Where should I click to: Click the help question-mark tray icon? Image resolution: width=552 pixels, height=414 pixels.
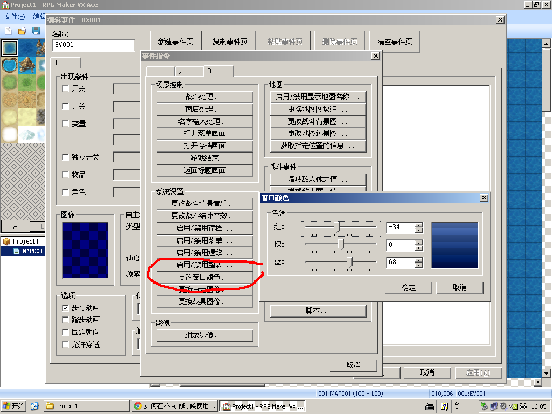click(x=445, y=406)
